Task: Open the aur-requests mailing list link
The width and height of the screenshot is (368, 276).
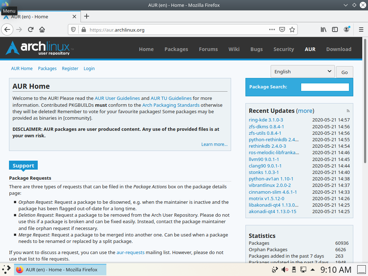Action: click(x=130, y=253)
